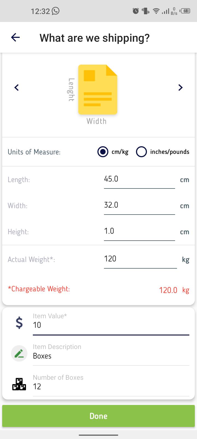197x439 pixels.
Task: Click the stacked boxes icon
Action: [19, 384]
